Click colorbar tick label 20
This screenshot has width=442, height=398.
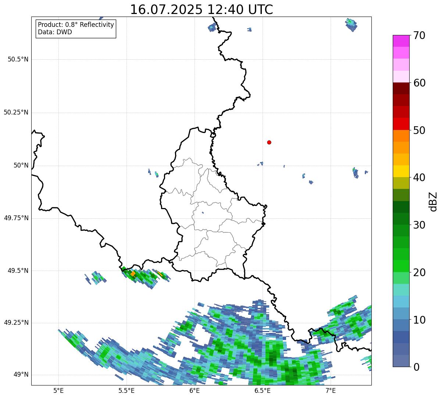coord(419,272)
